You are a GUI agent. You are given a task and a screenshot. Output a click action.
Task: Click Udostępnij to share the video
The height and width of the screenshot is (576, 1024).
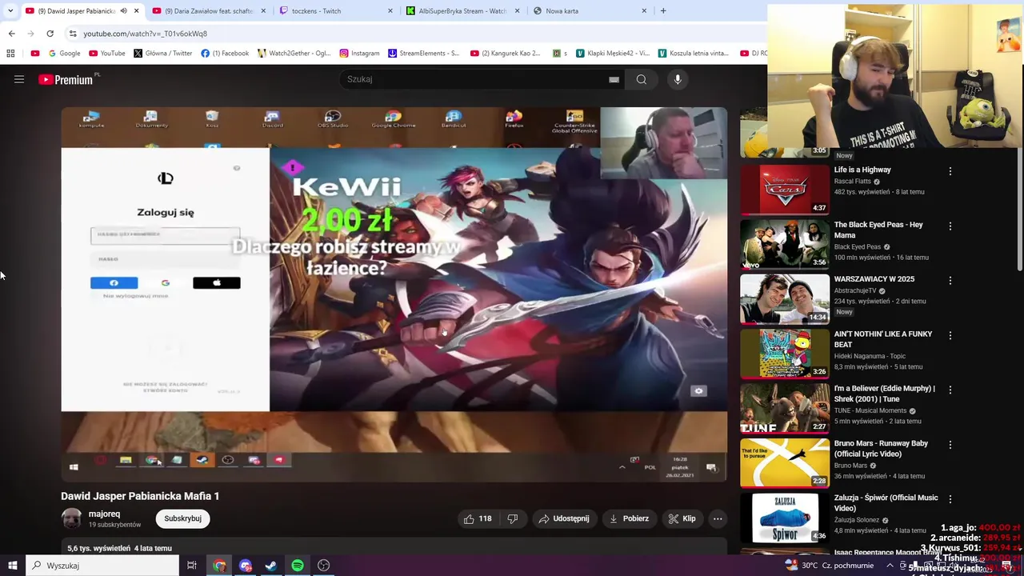[564, 518]
